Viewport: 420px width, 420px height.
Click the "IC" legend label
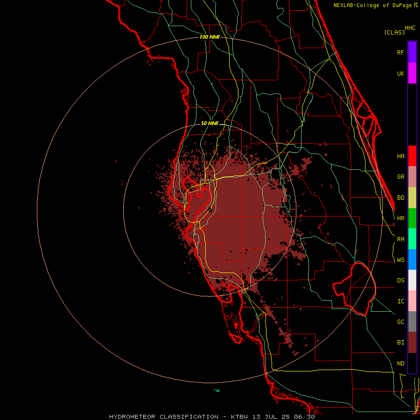pos(400,301)
